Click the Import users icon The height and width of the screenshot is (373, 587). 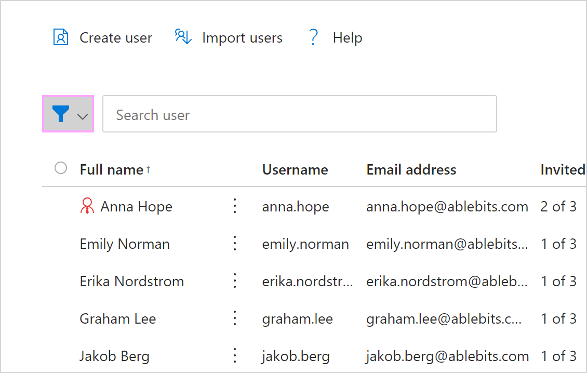click(183, 37)
